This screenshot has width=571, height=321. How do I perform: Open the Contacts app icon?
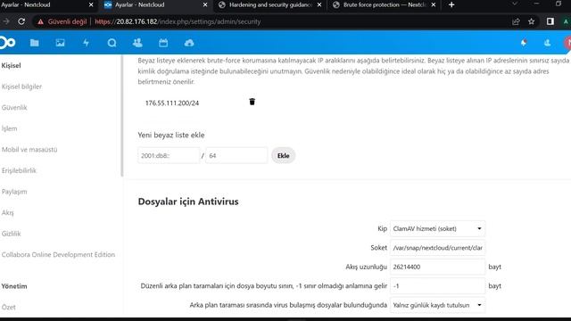pos(137,43)
